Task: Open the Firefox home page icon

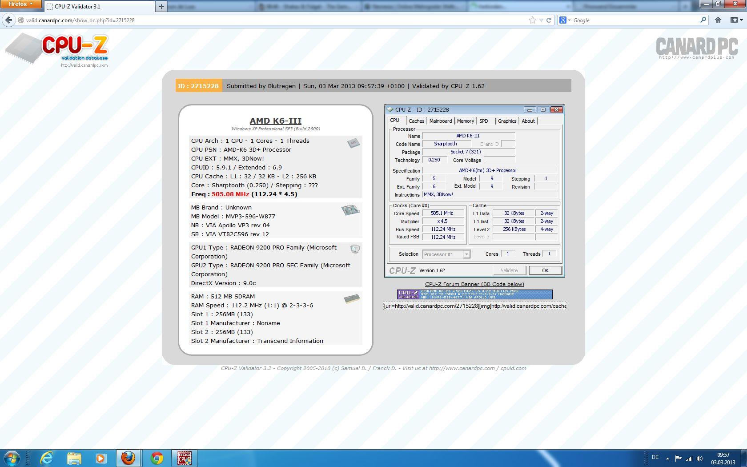Action: [x=718, y=20]
